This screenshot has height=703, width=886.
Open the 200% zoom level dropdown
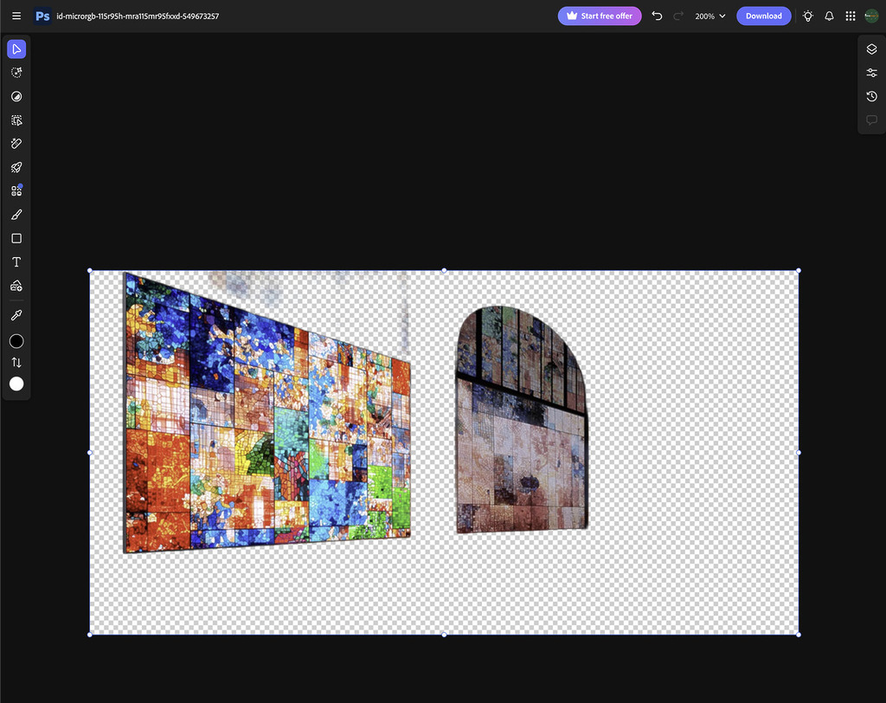click(710, 16)
